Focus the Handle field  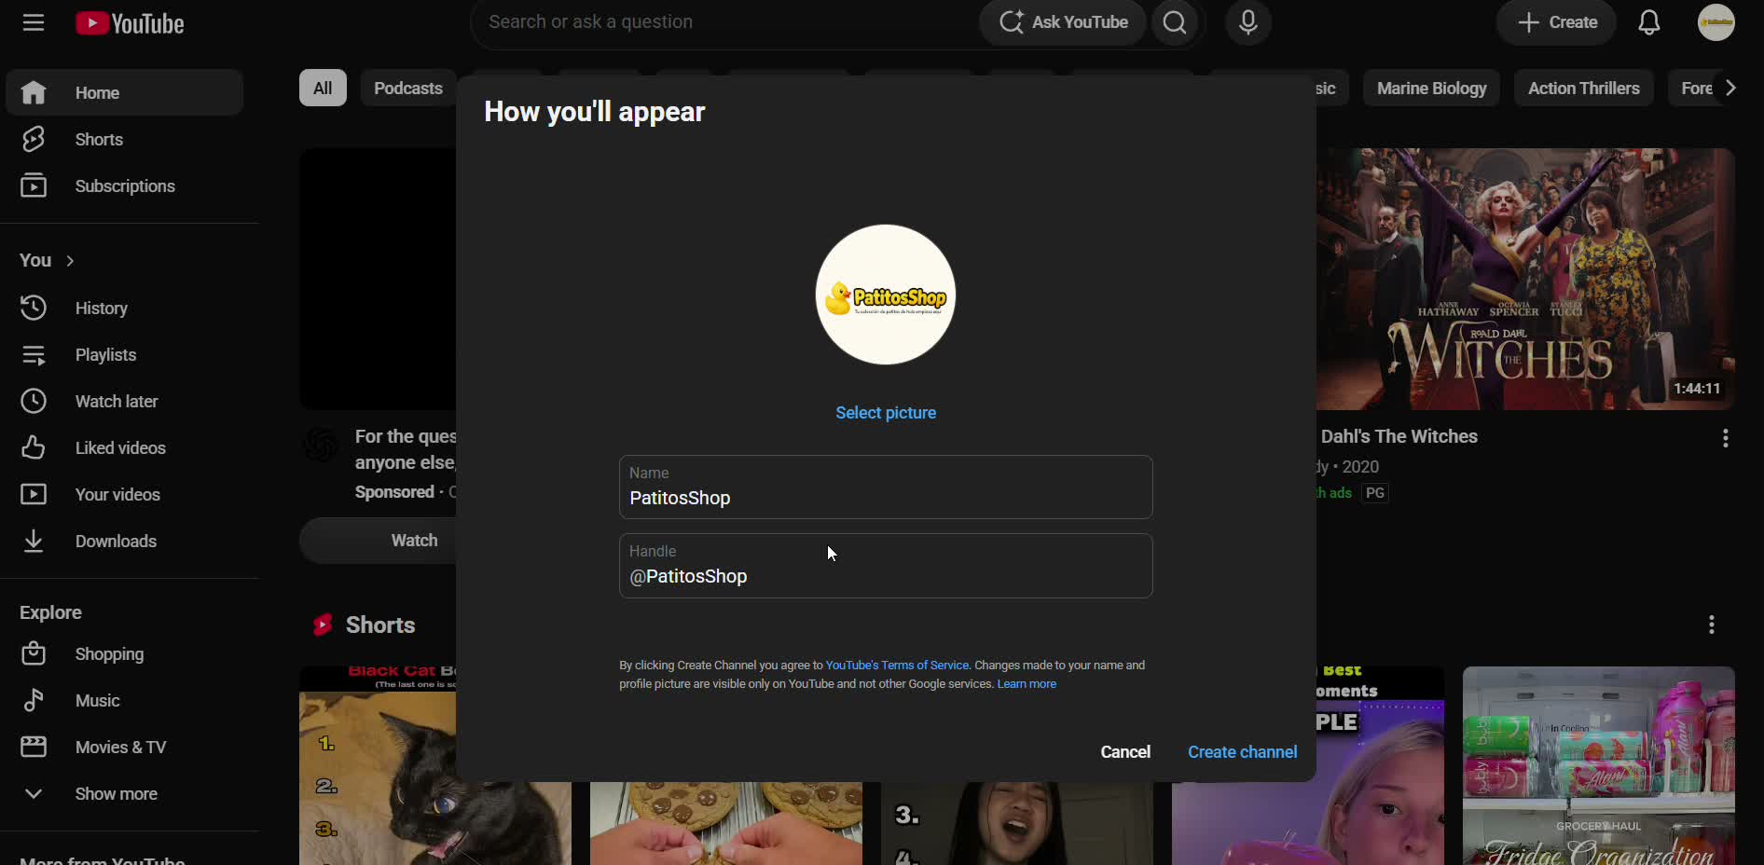tap(886, 565)
